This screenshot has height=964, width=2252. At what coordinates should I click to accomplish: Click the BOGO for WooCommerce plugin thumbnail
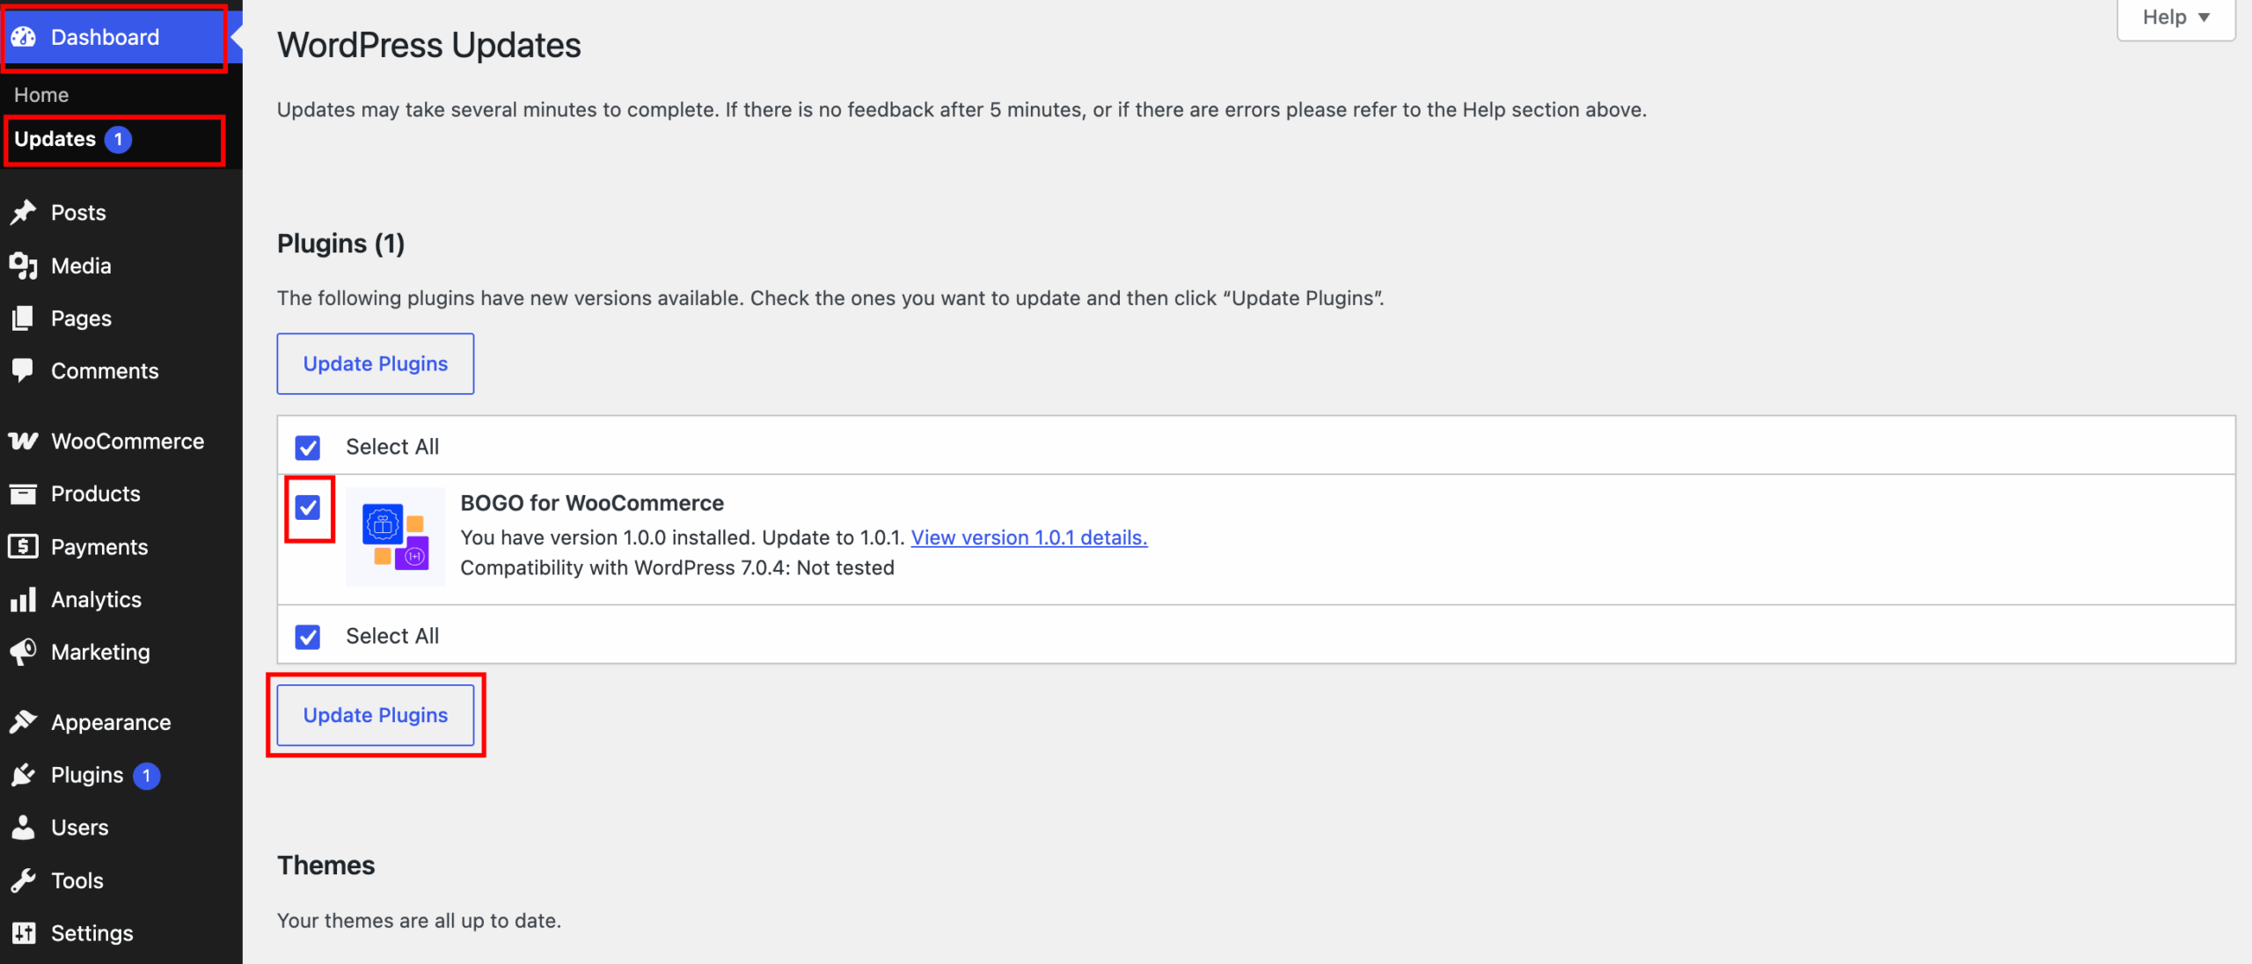[396, 537]
